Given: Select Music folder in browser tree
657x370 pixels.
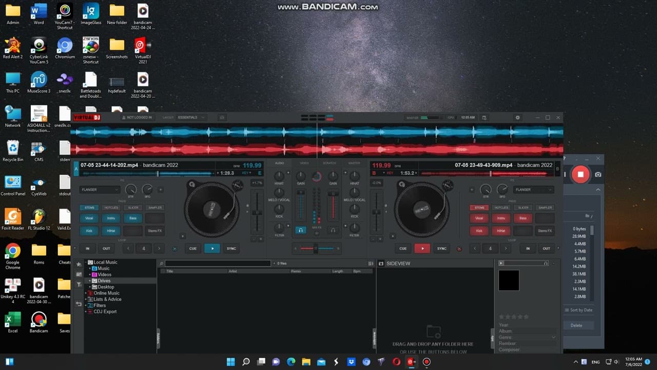Looking at the screenshot, I should click(104, 269).
